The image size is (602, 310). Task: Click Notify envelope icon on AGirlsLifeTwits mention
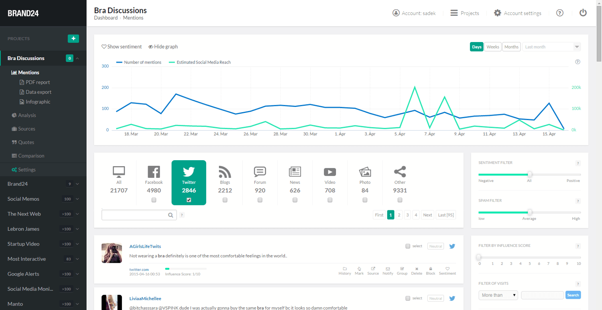coord(388,269)
